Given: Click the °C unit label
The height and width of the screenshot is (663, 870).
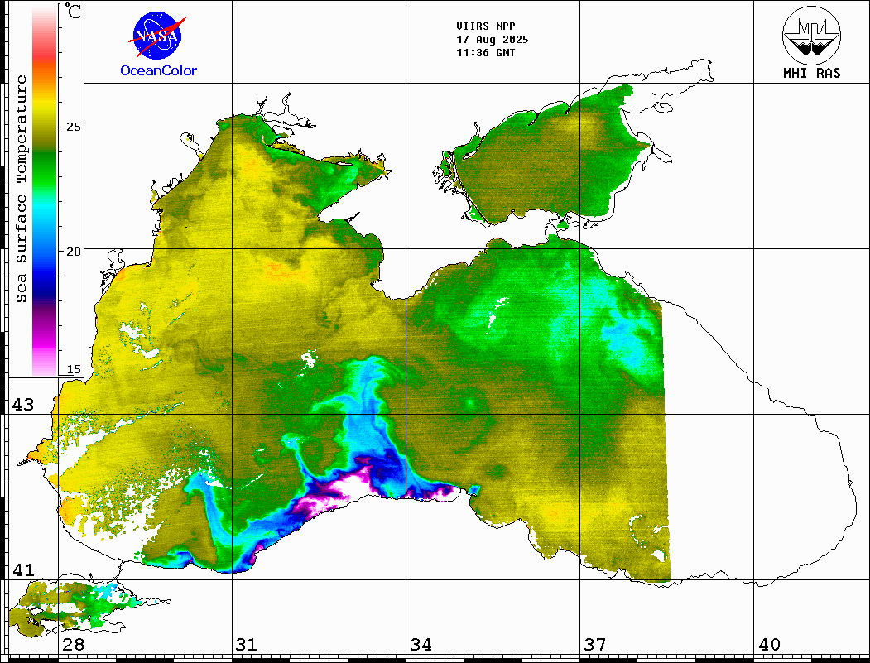Looking at the screenshot, I should coord(73,11).
